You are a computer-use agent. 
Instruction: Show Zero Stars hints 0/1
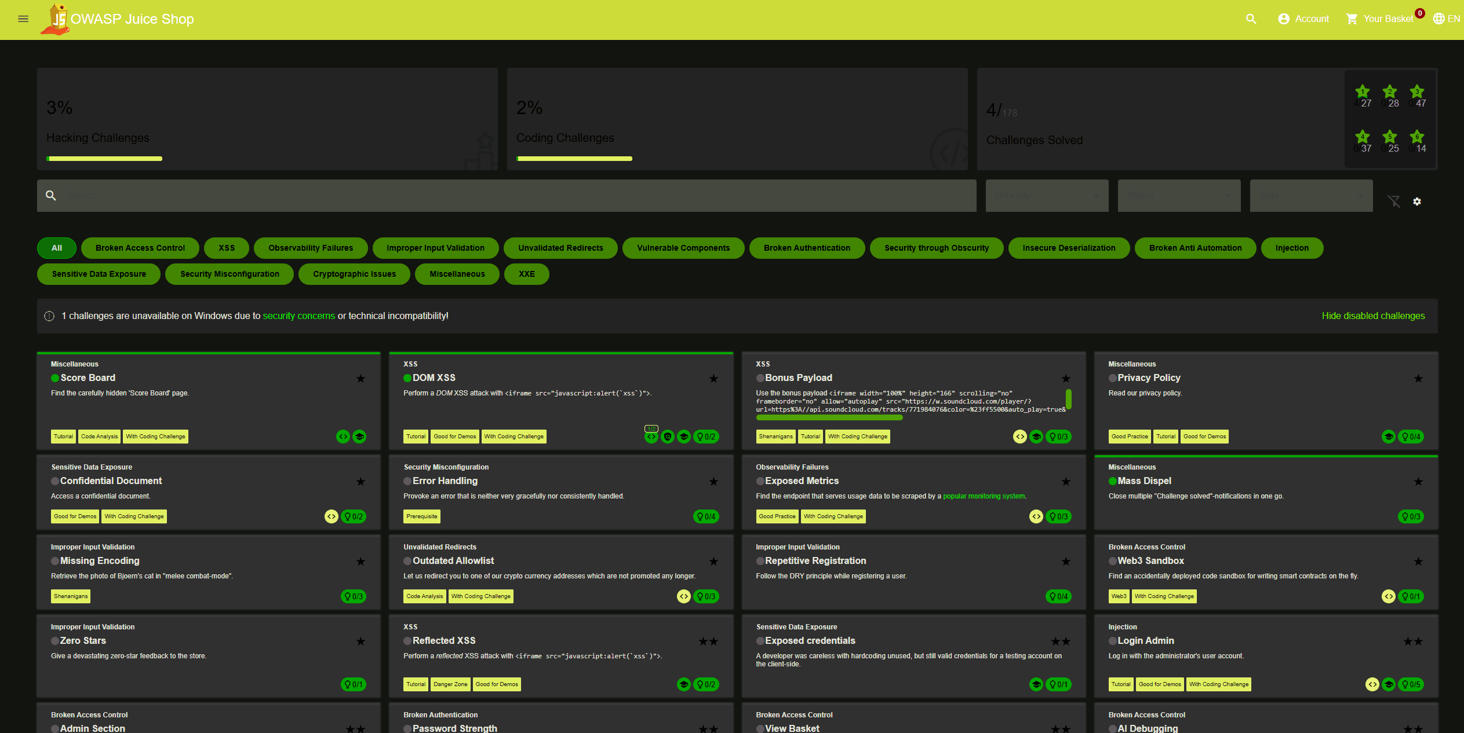coord(354,684)
